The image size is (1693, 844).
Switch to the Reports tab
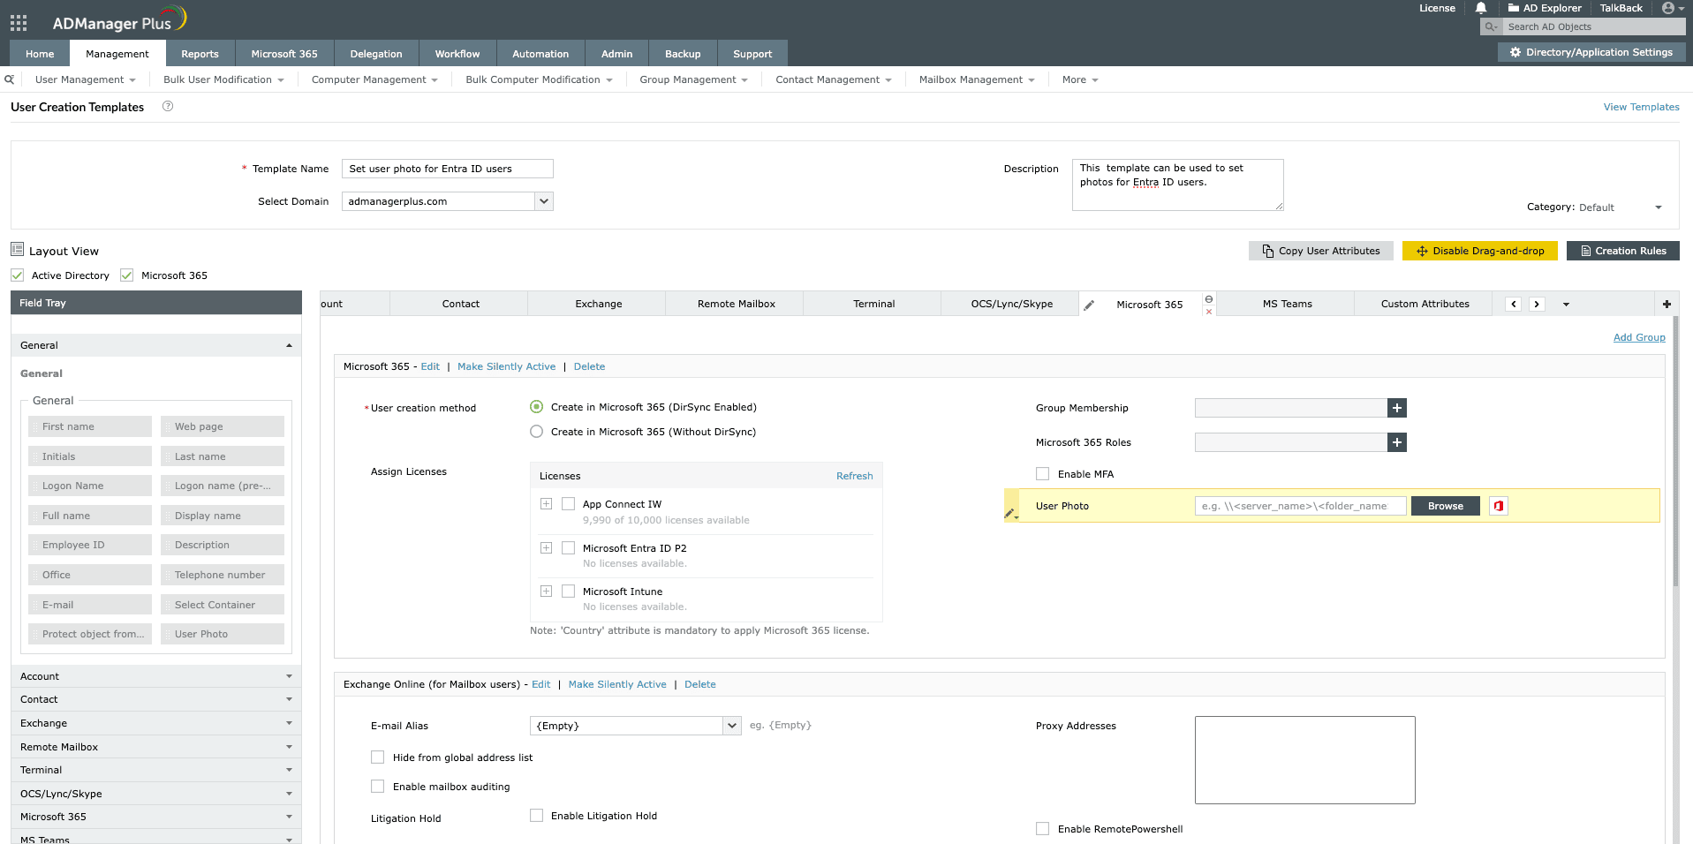[x=200, y=54]
